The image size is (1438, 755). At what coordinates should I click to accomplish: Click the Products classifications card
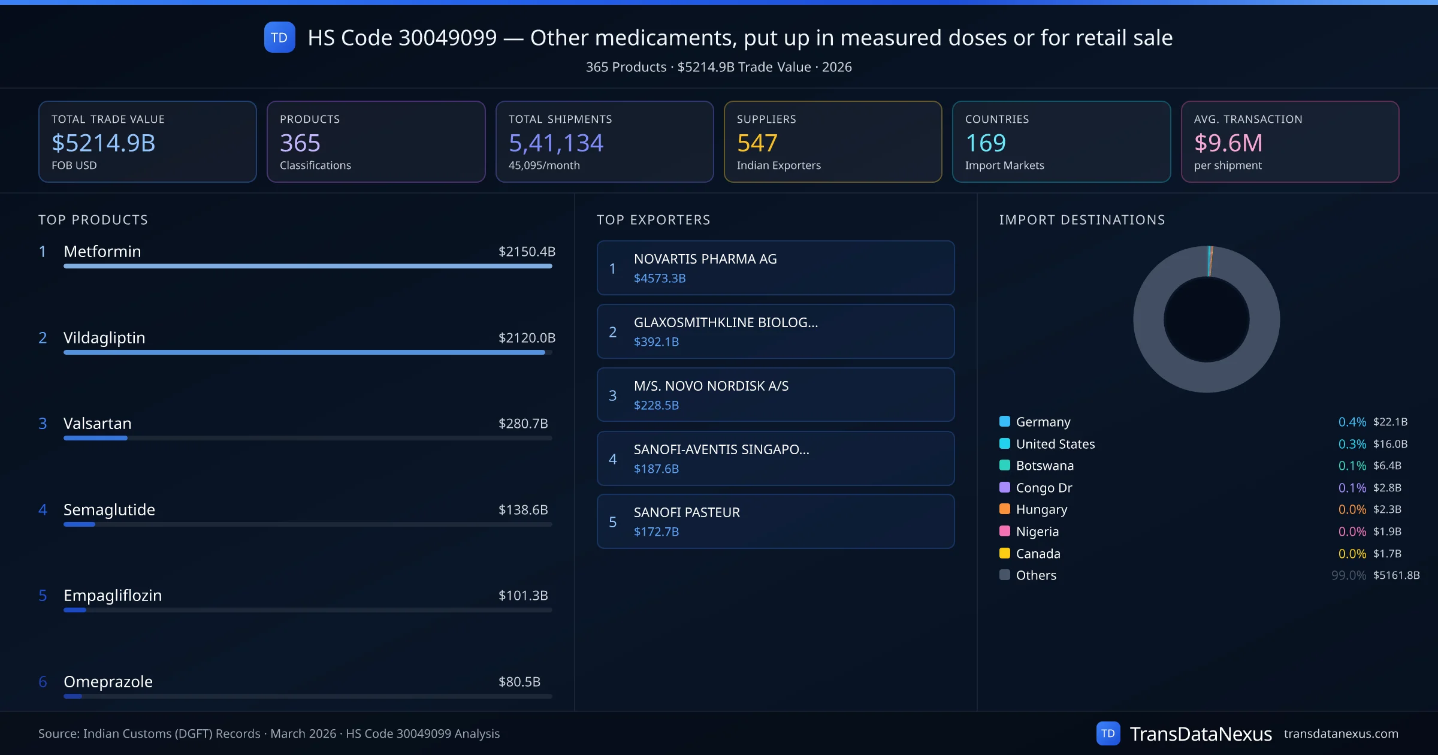tap(376, 141)
